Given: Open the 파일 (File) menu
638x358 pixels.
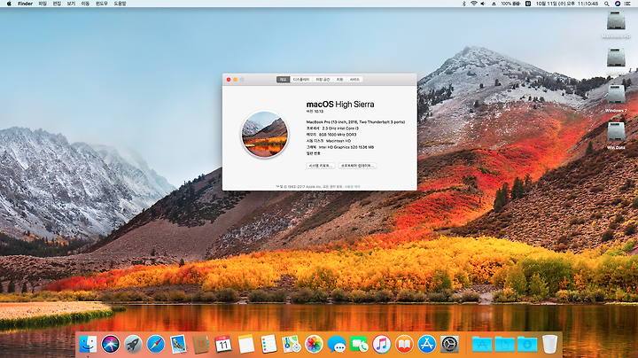Looking at the screenshot, I should [43, 4].
